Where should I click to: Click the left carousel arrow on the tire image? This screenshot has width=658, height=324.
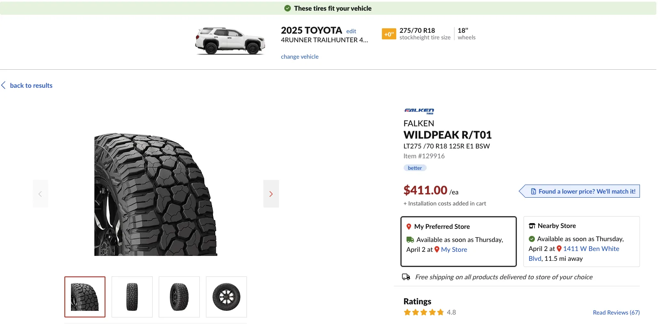[40, 193]
